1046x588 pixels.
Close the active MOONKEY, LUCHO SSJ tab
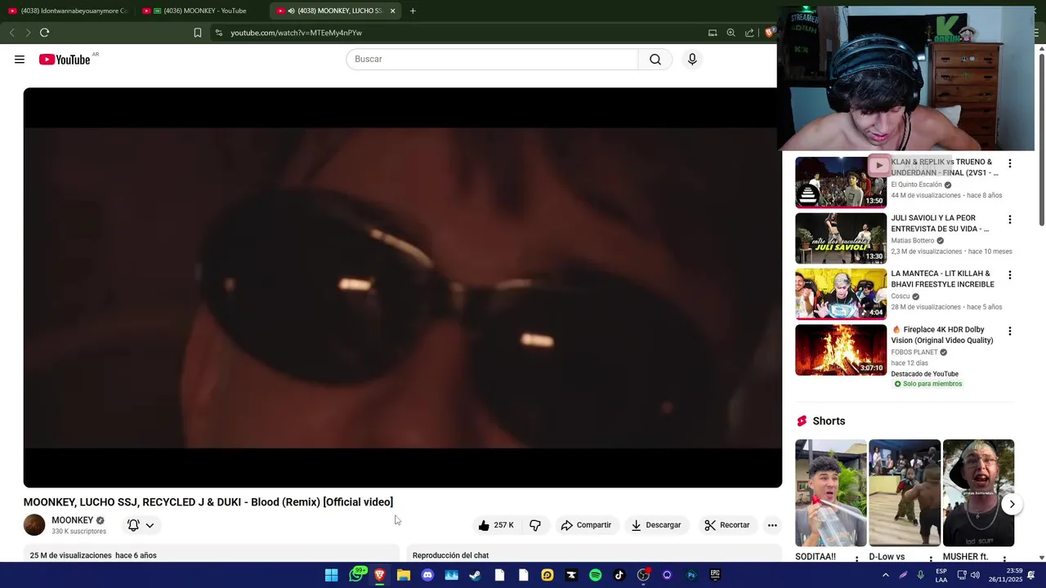[x=392, y=11]
